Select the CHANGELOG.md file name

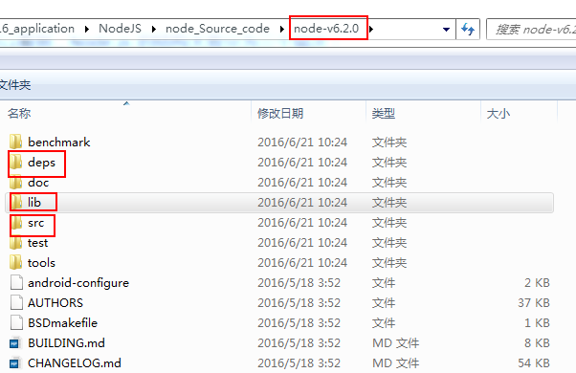pyautogui.click(x=75, y=363)
